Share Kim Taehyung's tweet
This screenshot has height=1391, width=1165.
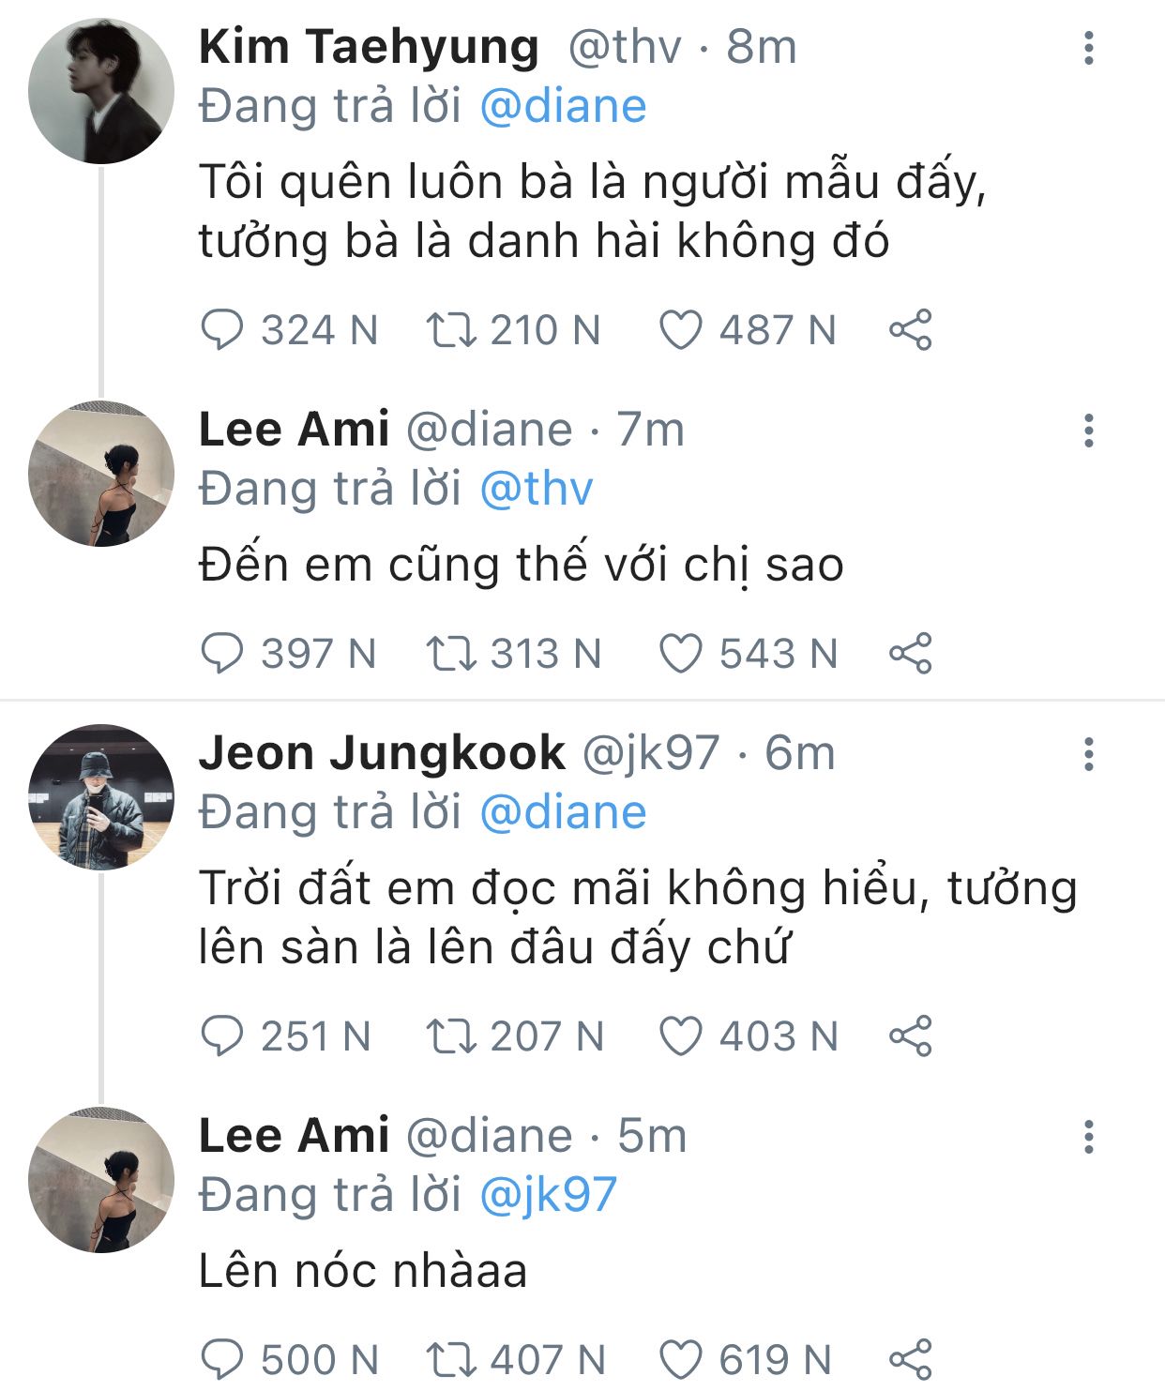[x=910, y=330]
